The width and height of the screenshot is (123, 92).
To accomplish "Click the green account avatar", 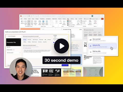I will point(92,16).
